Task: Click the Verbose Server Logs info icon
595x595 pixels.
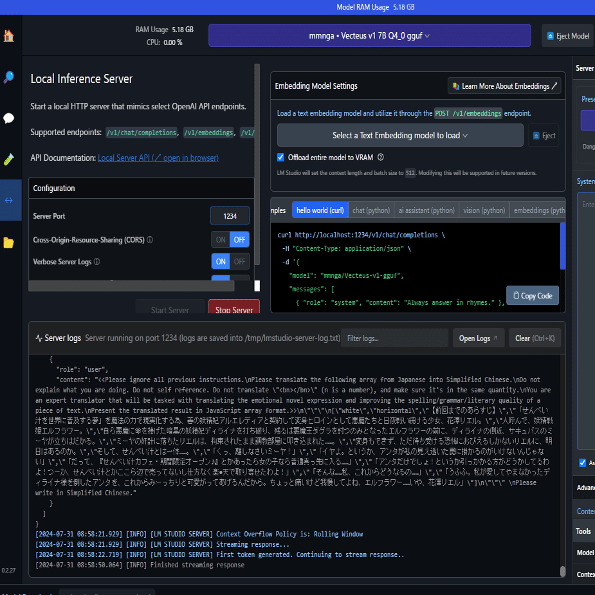Action: [96, 261]
